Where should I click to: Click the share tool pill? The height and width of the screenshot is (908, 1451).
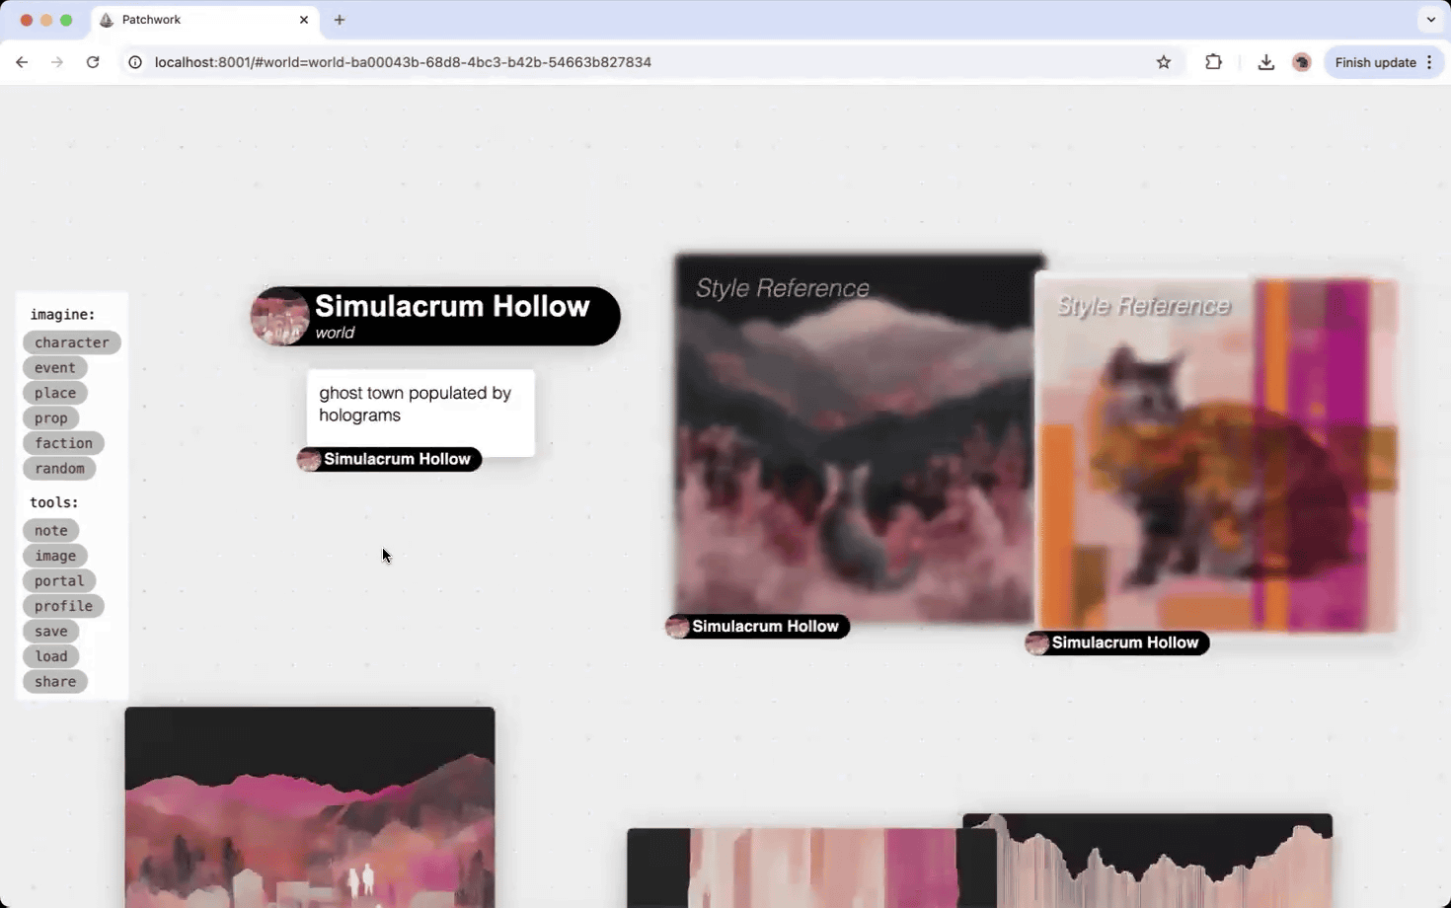[x=55, y=681]
